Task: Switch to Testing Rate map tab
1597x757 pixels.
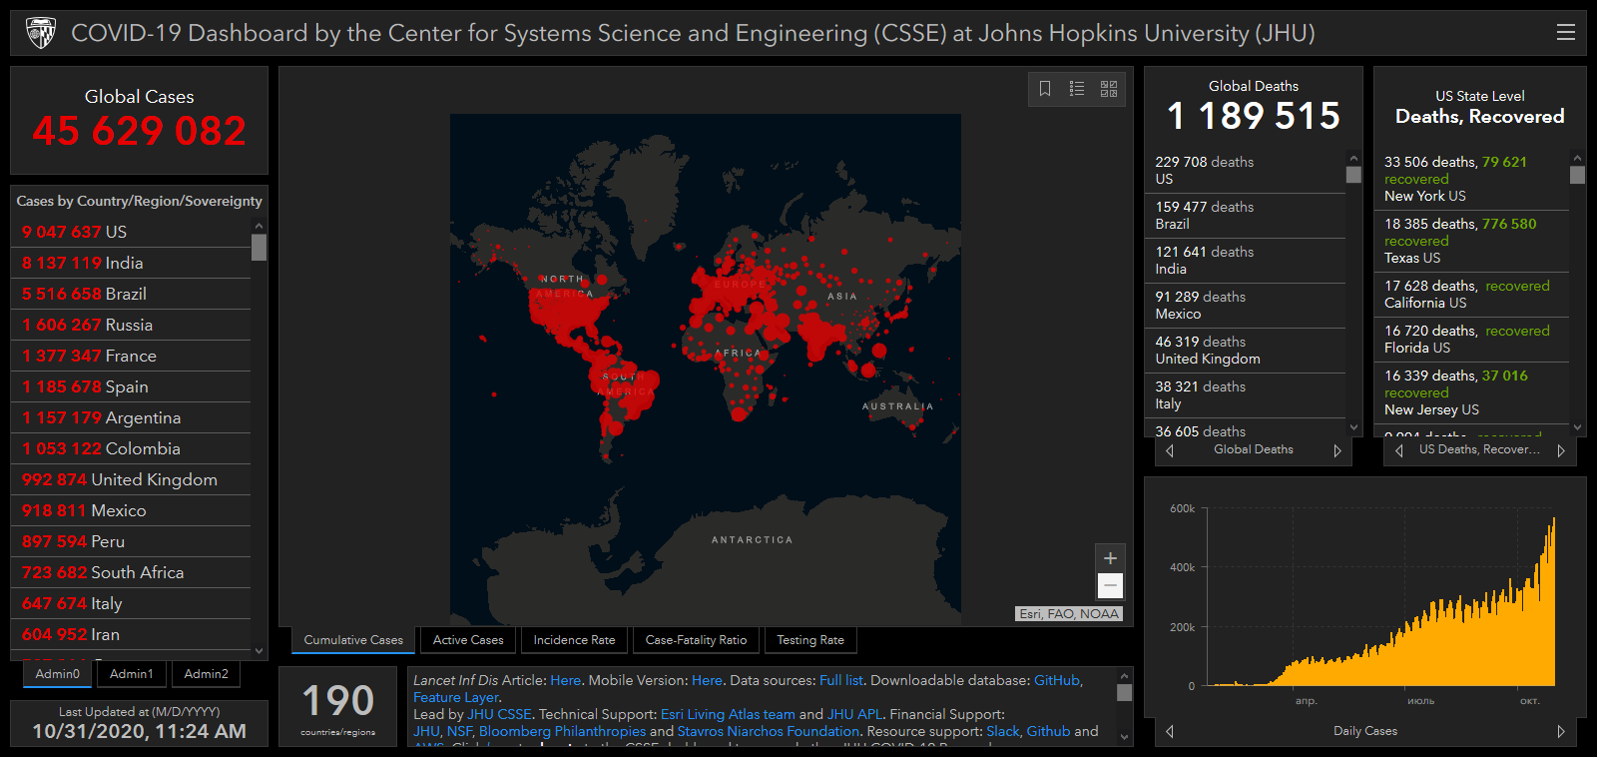Action: 810,640
